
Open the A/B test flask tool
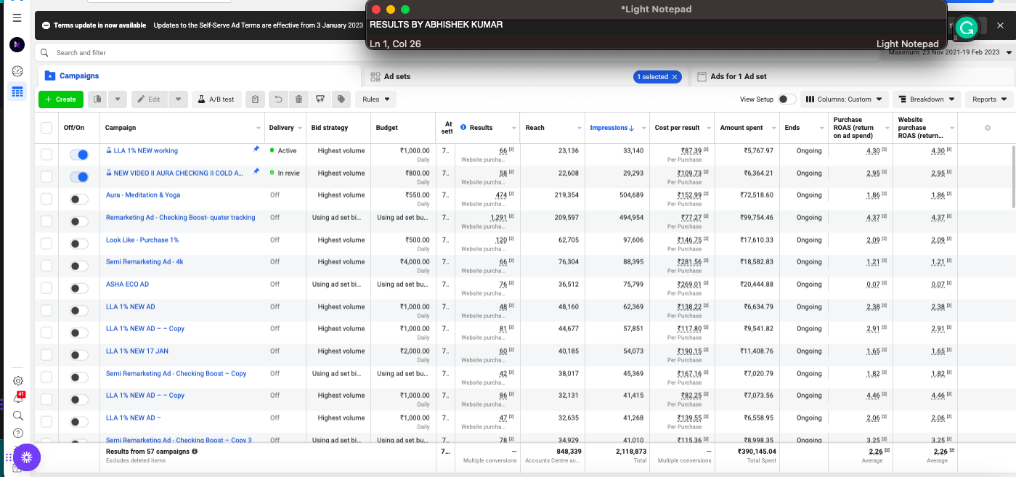point(216,99)
